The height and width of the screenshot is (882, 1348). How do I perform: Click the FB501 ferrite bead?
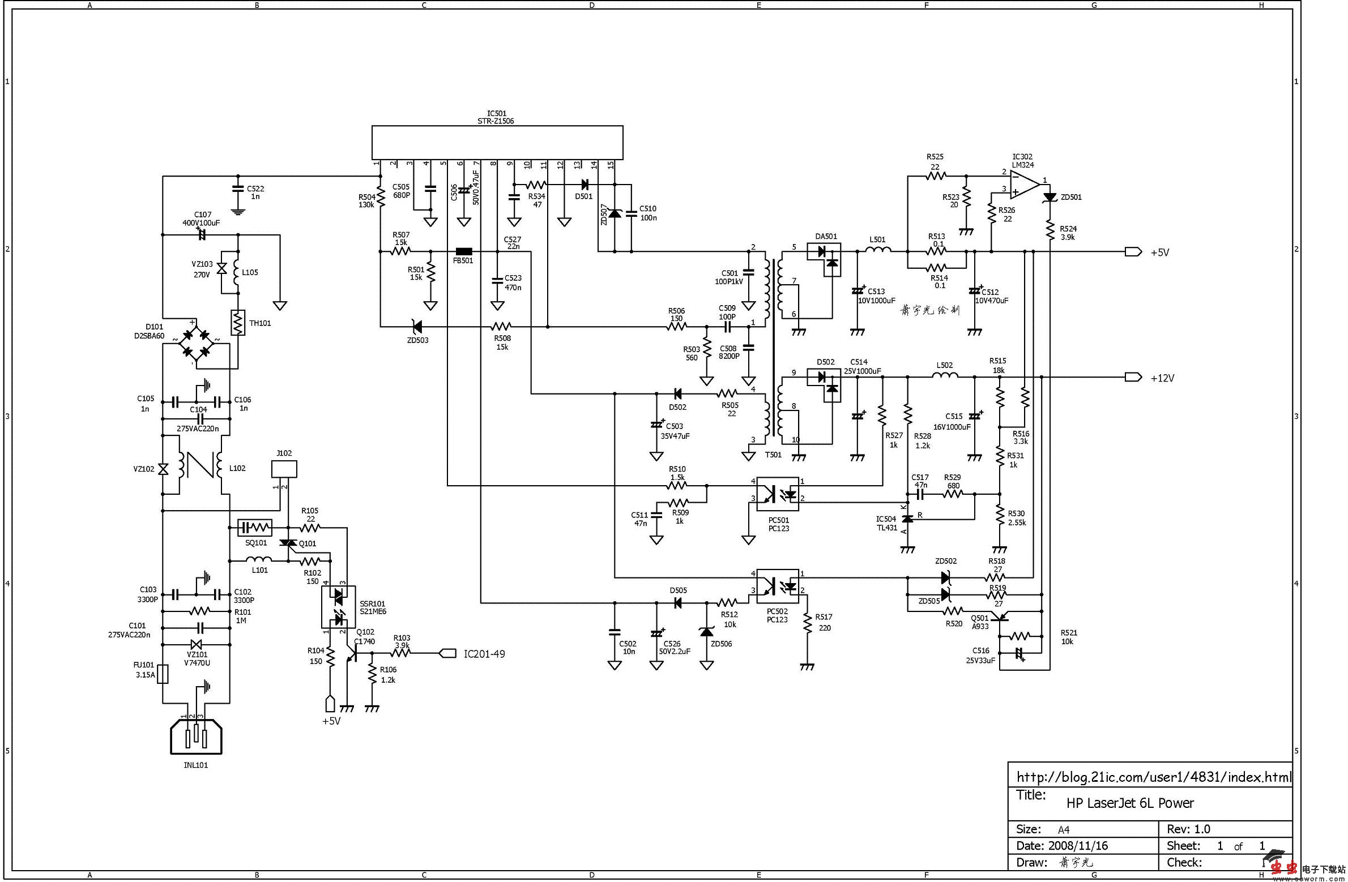tap(464, 251)
